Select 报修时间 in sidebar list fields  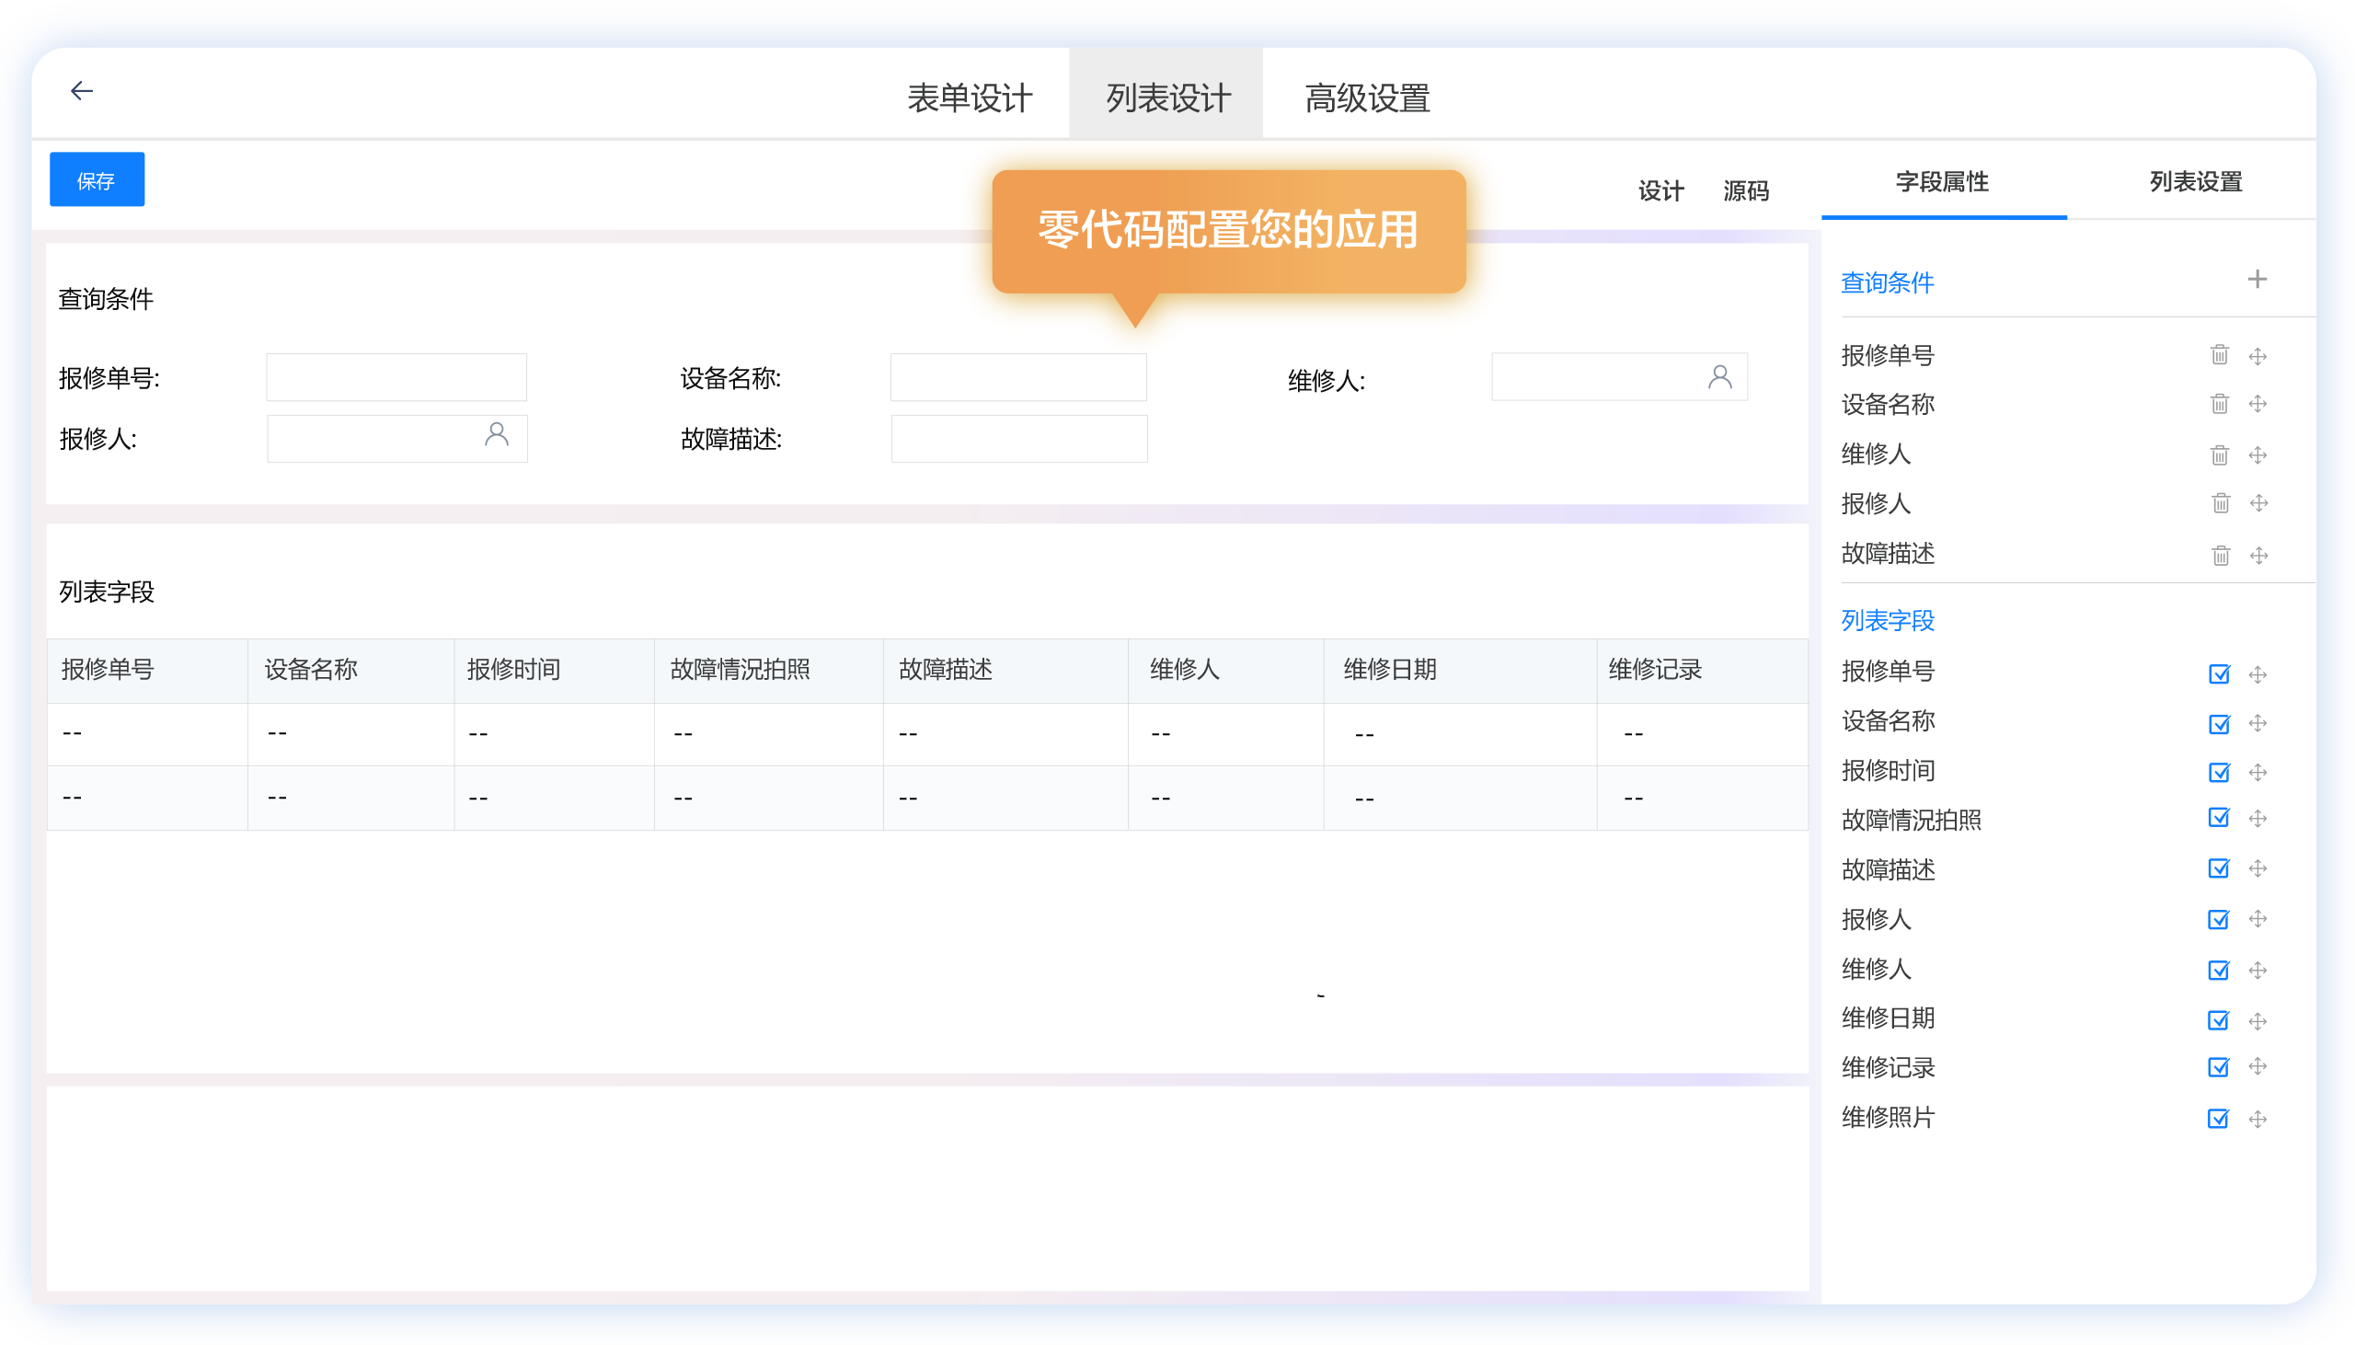click(x=1887, y=770)
